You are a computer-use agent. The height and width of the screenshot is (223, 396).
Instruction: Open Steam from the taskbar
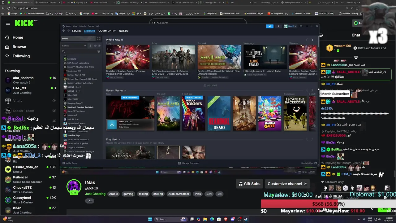tap(246, 219)
